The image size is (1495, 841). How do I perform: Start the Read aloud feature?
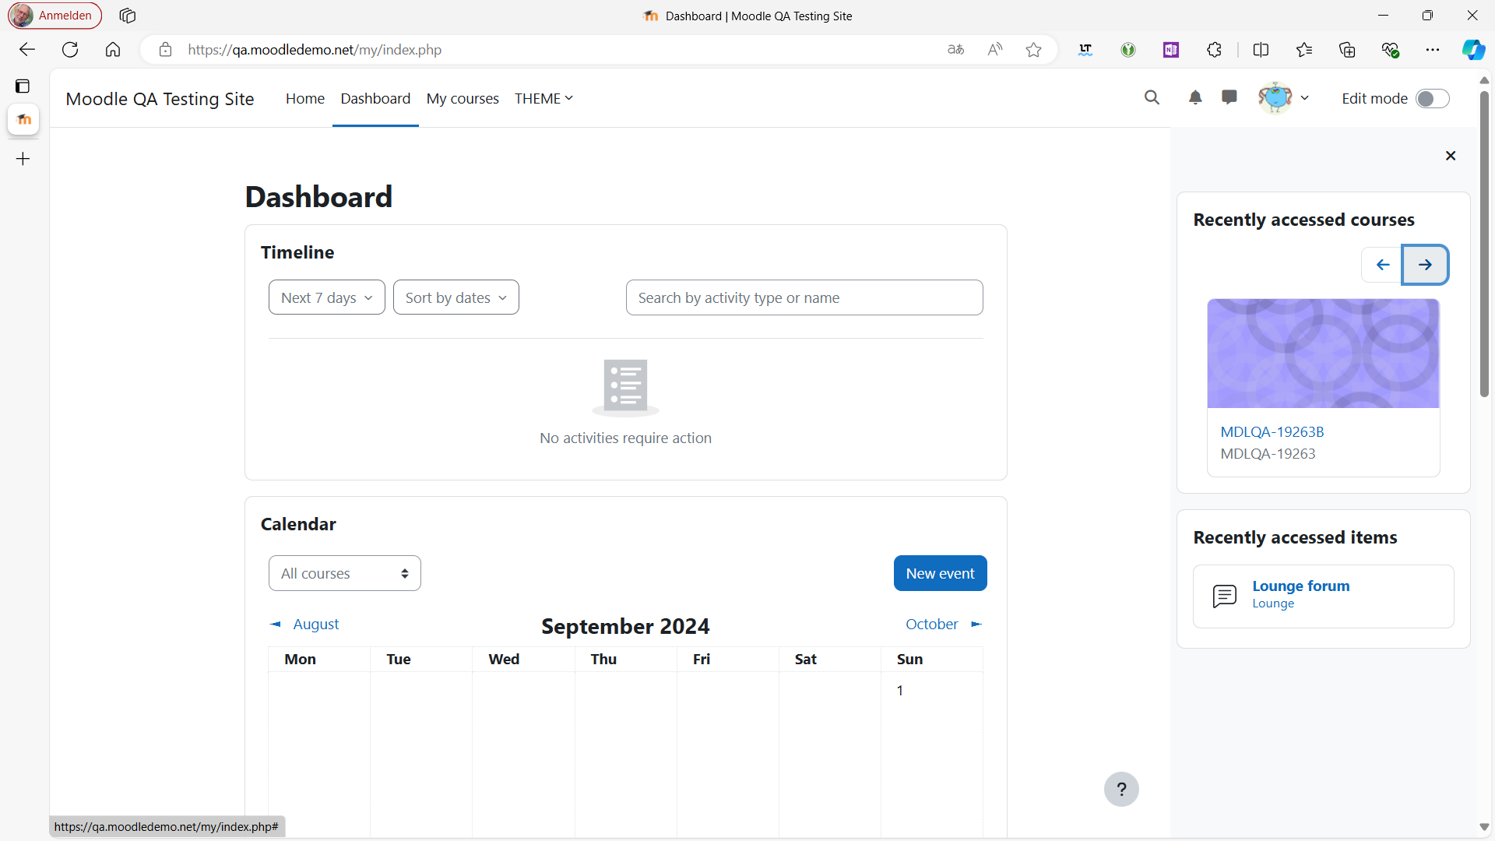point(994,50)
